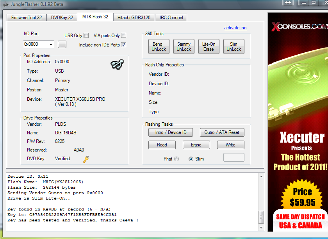Enable the VIA ports Only checkbox
The height and width of the screenshot is (239, 328).
pyautogui.click(x=124, y=36)
